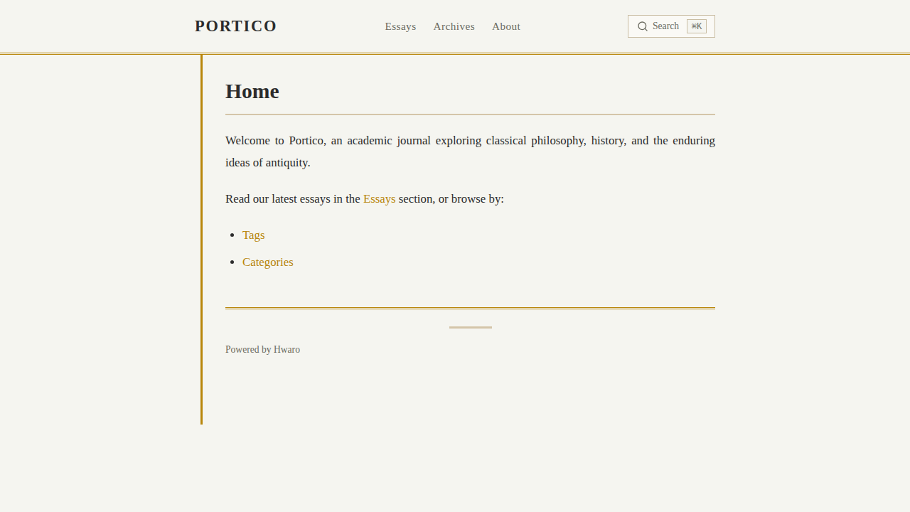
Task: Follow the inline Essays link in the paragraph
Action: 379,199
